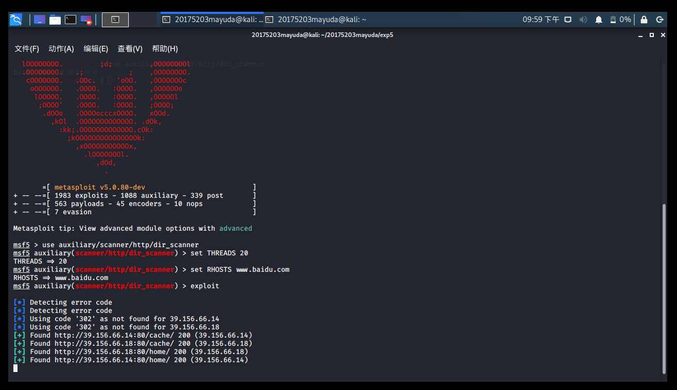This screenshot has width=677, height=390.
Task: Click the Found http://39.156.66.14:80/home/ line
Action: [131, 360]
